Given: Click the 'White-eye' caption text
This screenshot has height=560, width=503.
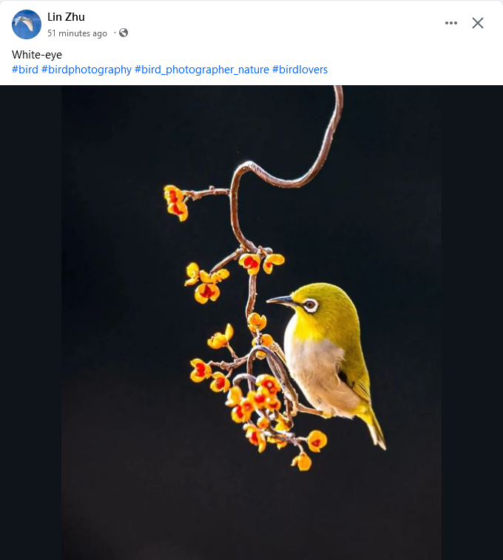Looking at the screenshot, I should click(x=37, y=55).
